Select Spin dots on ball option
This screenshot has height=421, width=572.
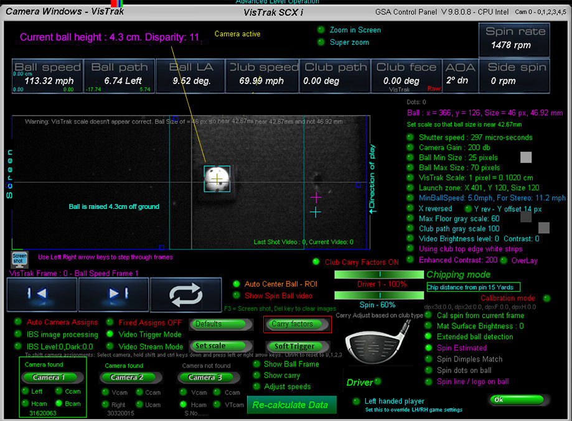click(x=428, y=371)
